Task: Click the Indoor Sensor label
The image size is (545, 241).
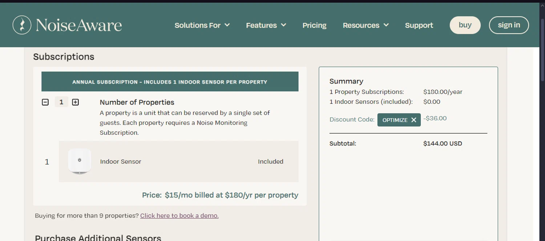Action: (121, 162)
